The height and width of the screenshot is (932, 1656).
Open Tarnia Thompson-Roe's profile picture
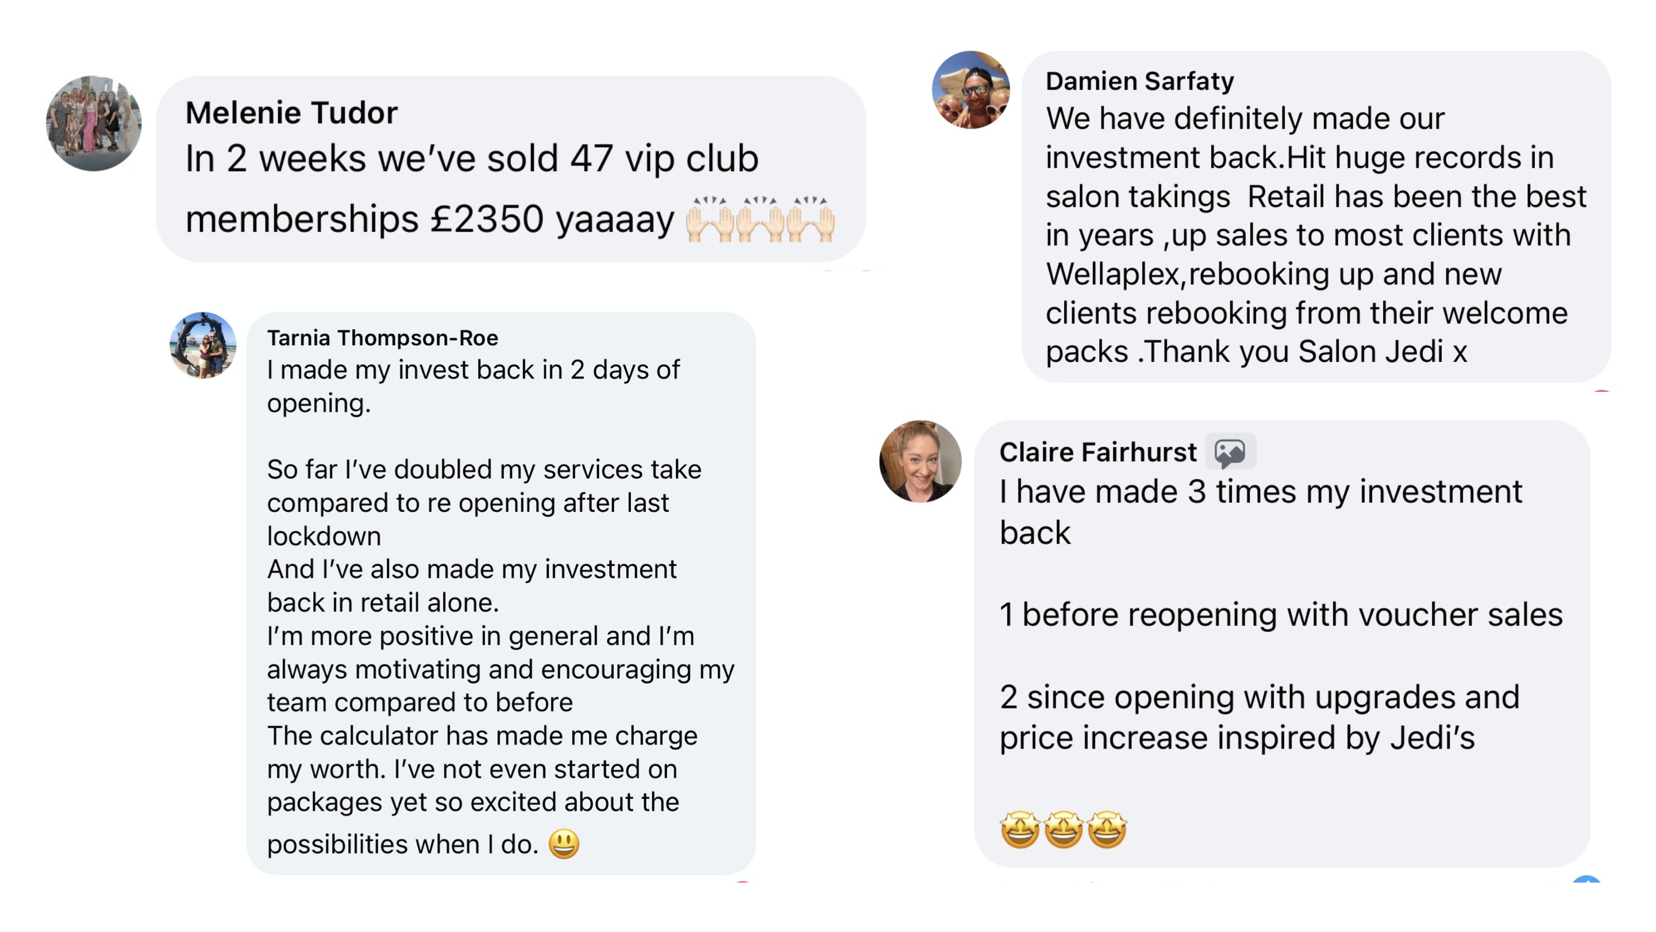click(x=203, y=345)
